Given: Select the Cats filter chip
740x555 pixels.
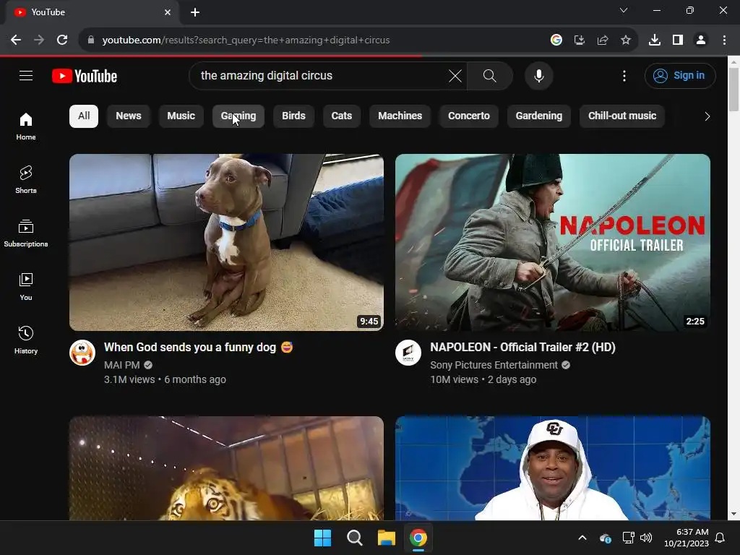Looking at the screenshot, I should 342,116.
